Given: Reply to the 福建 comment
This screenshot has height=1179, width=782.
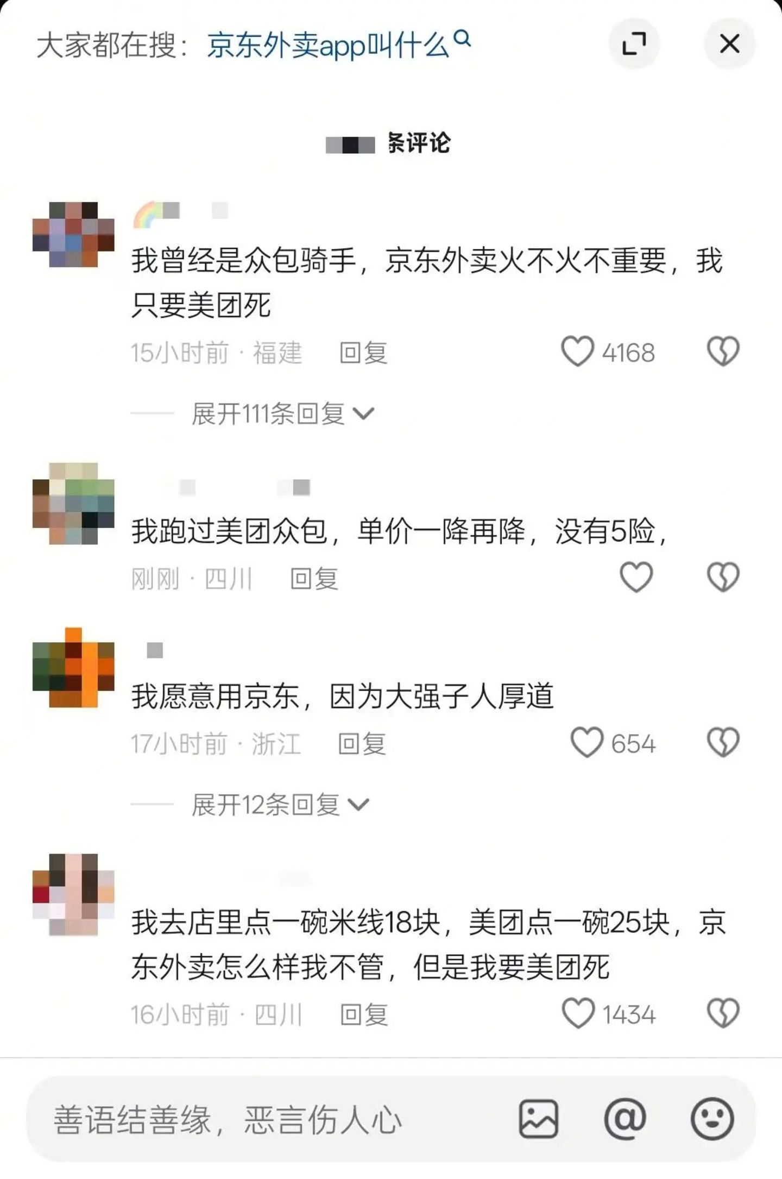Looking at the screenshot, I should [363, 353].
